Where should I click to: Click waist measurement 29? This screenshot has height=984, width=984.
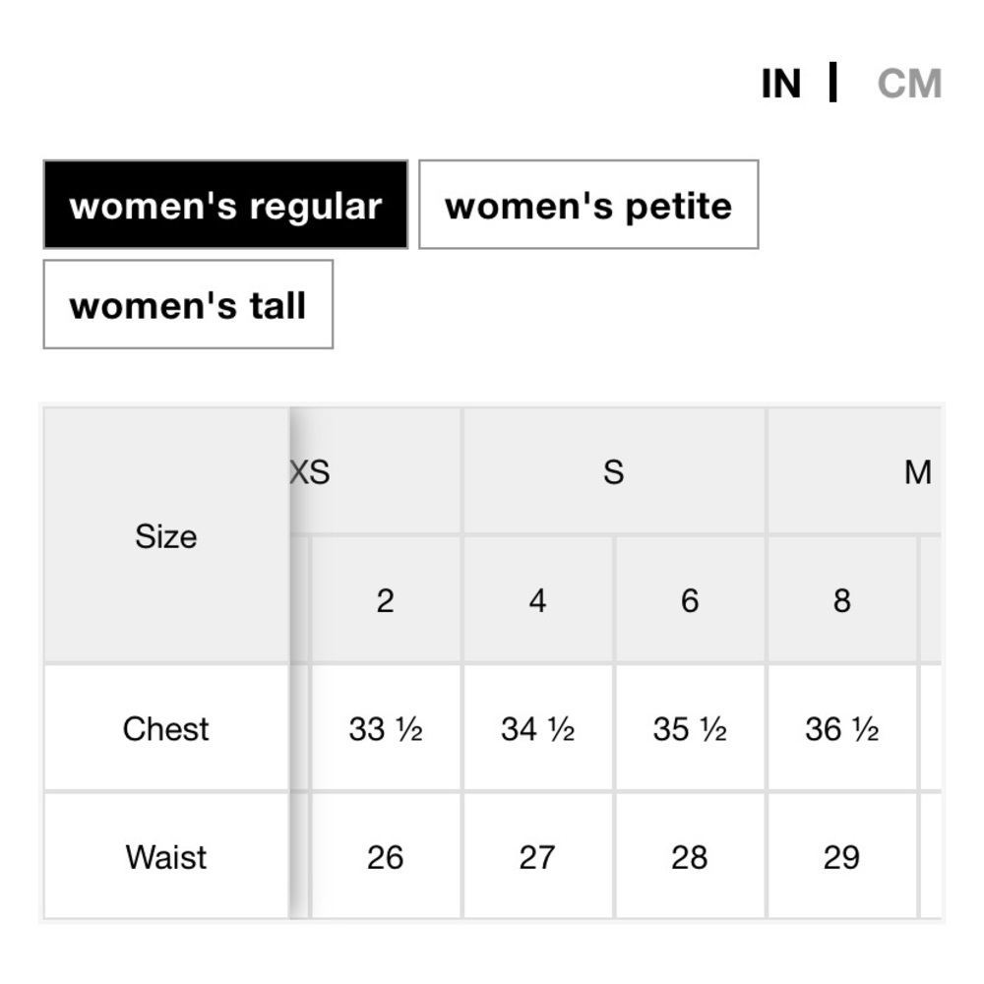point(841,857)
